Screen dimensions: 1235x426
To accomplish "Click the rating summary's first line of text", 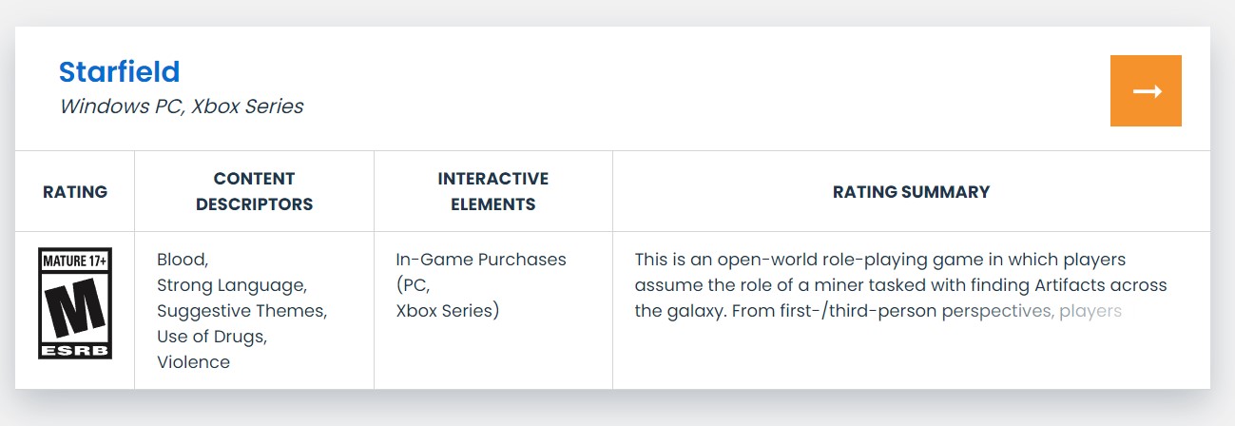I will coord(879,260).
